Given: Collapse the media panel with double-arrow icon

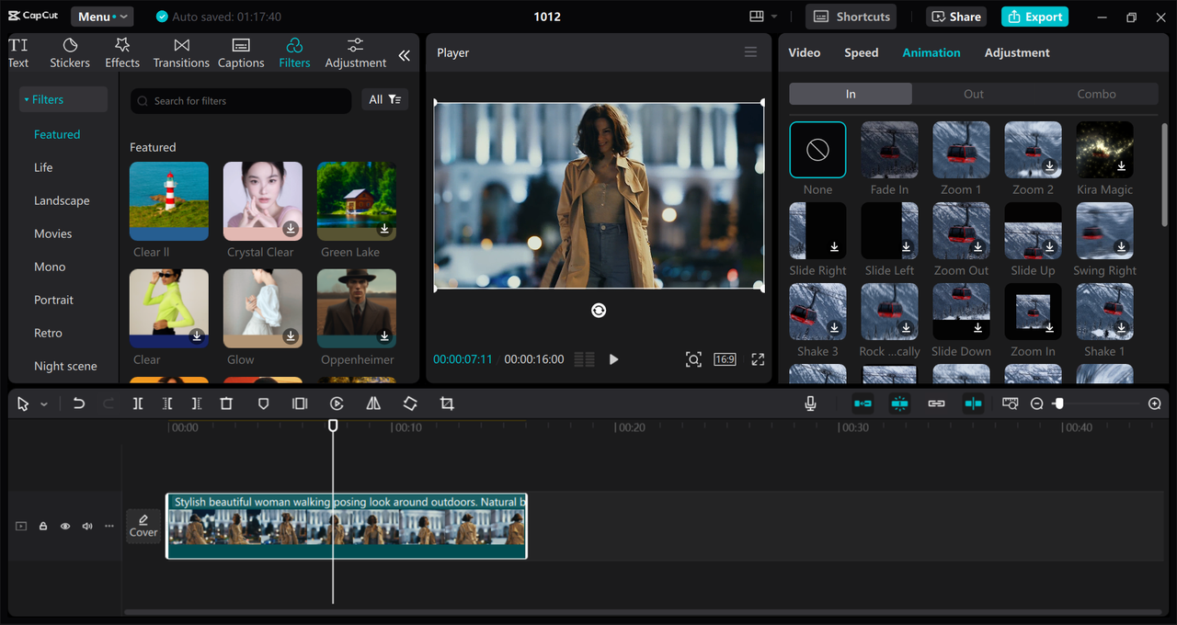Looking at the screenshot, I should pos(405,56).
